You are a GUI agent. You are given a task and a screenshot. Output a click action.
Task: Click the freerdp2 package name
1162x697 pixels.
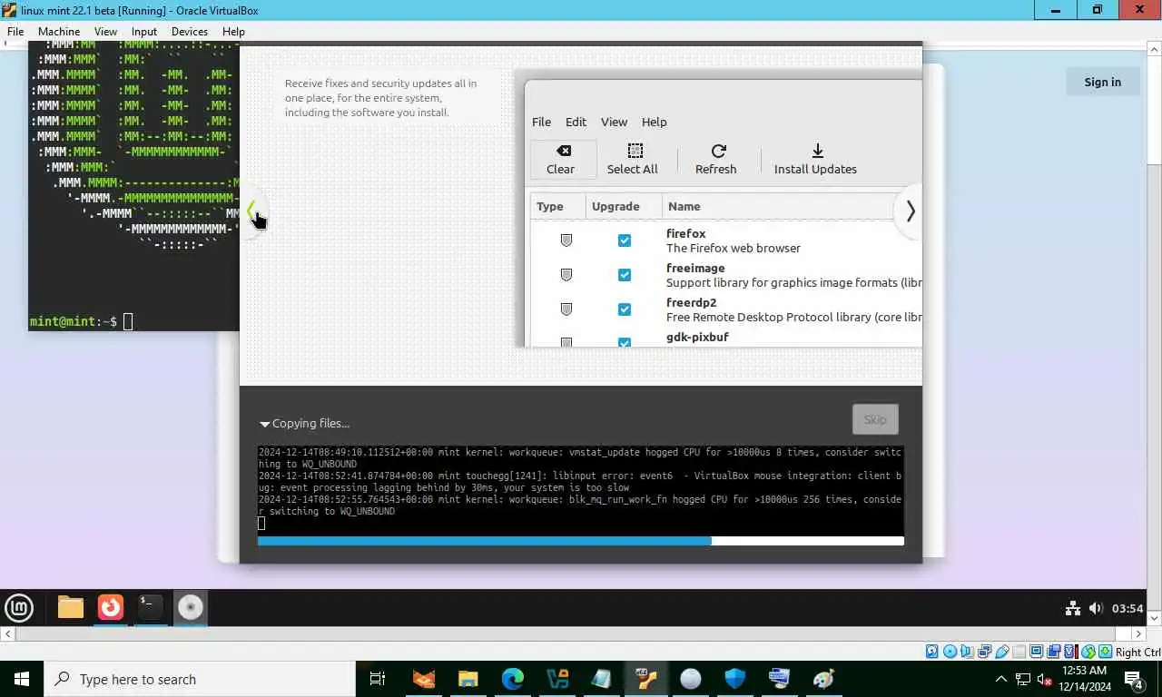tap(691, 302)
